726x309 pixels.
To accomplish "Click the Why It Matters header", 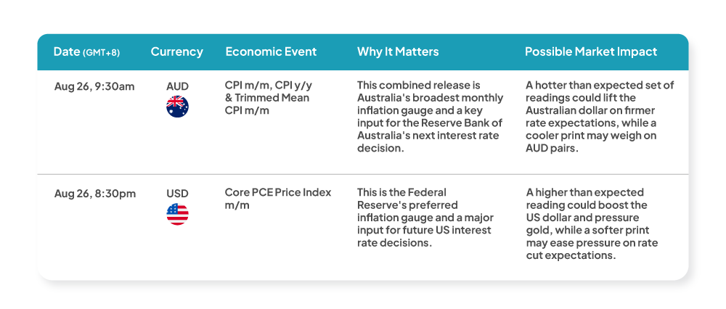I will point(398,51).
